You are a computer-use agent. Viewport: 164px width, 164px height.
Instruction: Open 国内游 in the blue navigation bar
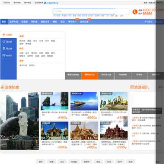(x=34, y=22)
